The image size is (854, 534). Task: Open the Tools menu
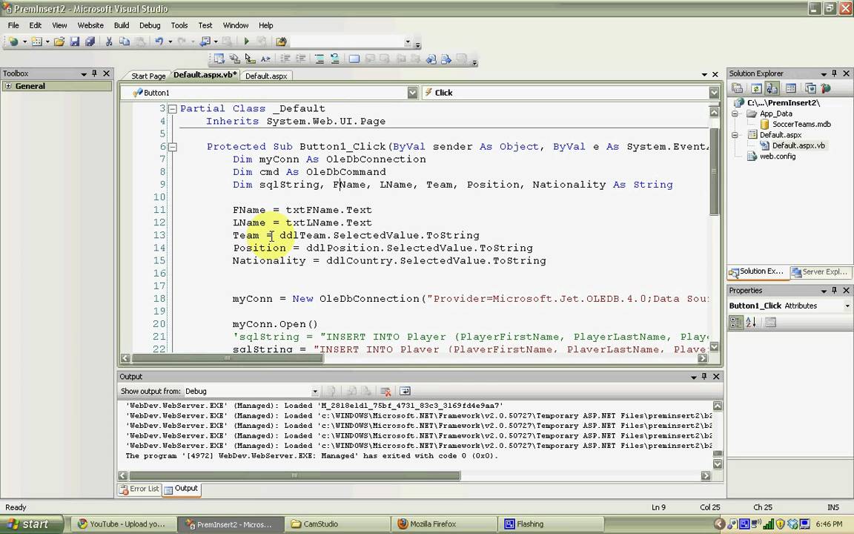179,25
